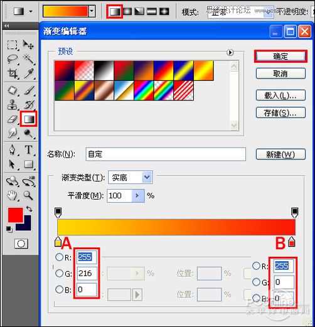Select the Magic Wand tool
Image resolution: width=315 pixels, height=327 pixels.
(28, 59)
